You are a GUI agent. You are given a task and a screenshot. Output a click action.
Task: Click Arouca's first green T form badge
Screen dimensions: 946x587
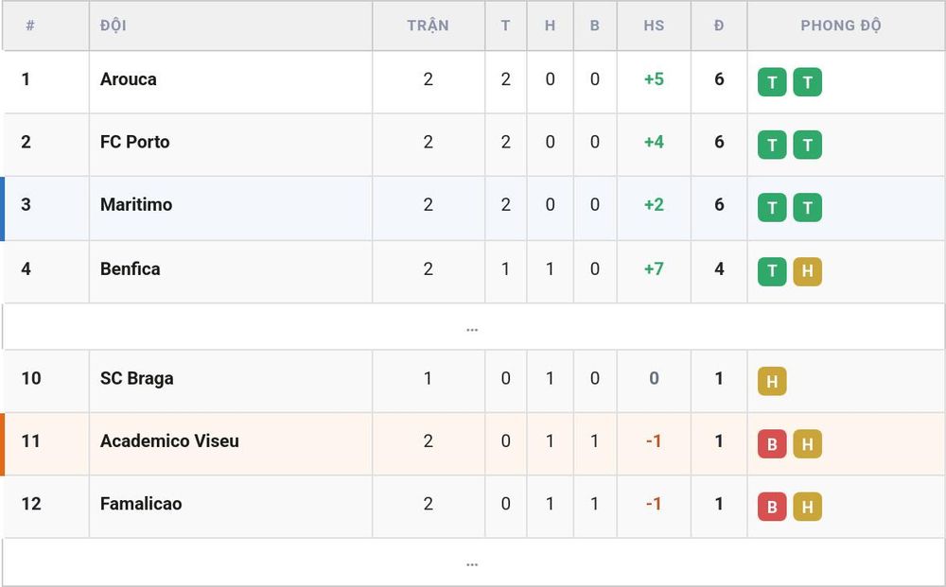[x=772, y=82]
